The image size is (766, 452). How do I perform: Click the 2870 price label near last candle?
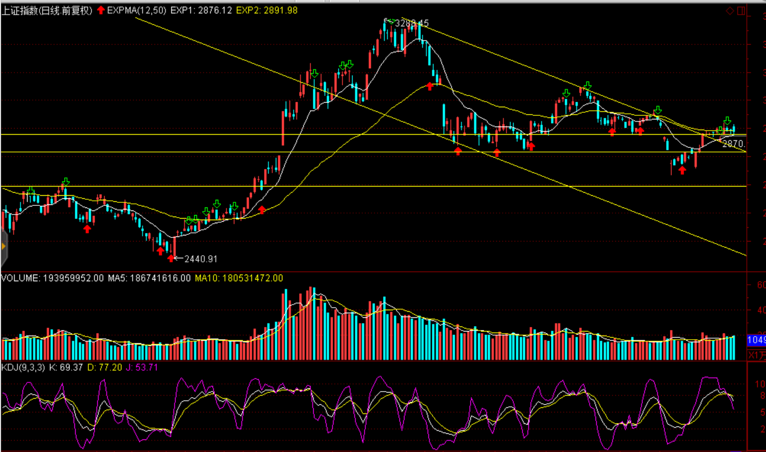(733, 144)
